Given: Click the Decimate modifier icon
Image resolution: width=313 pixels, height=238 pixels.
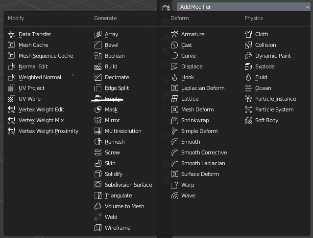Looking at the screenshot, I should (x=98, y=77).
